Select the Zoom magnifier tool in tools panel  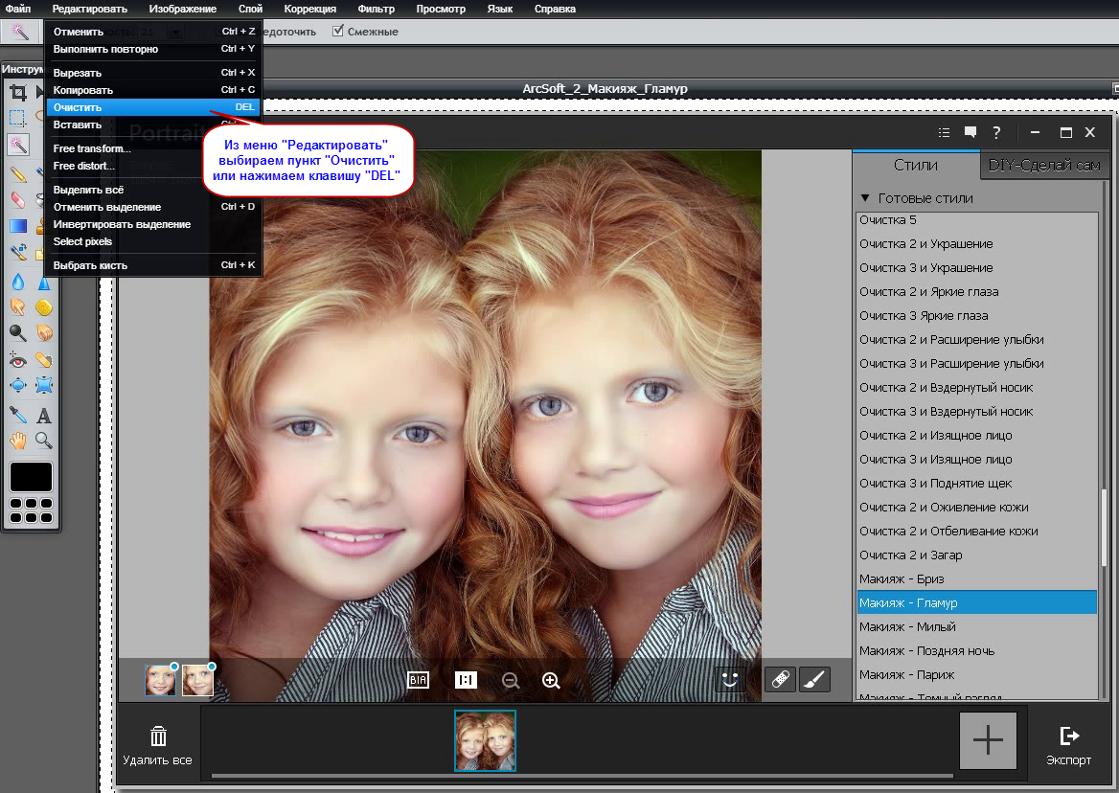(43, 441)
